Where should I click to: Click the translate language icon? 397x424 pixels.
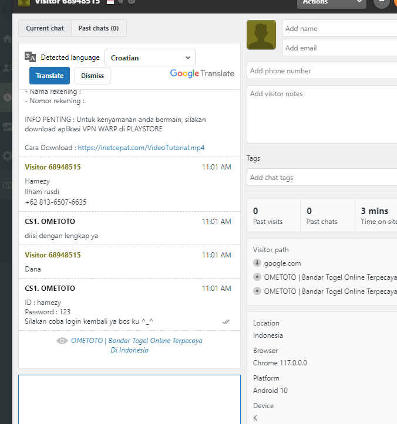tap(30, 57)
